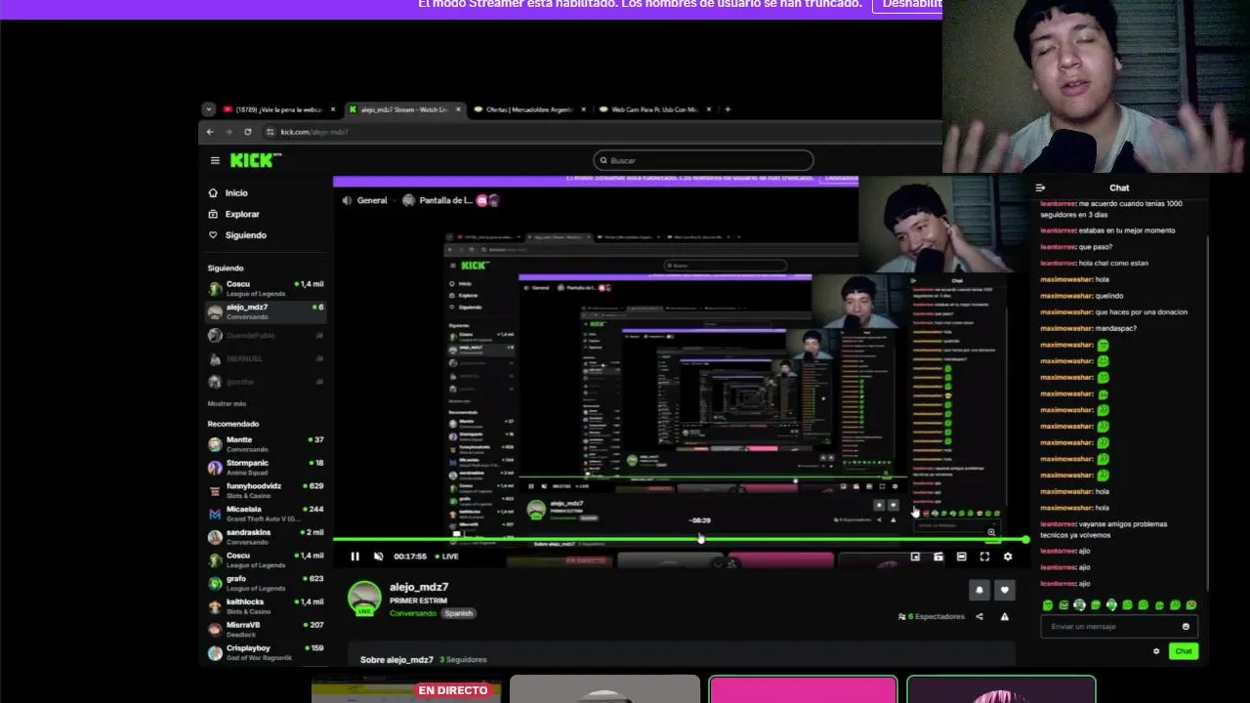
Task: Open Coscu channel under Siguiendo
Action: pos(266,288)
